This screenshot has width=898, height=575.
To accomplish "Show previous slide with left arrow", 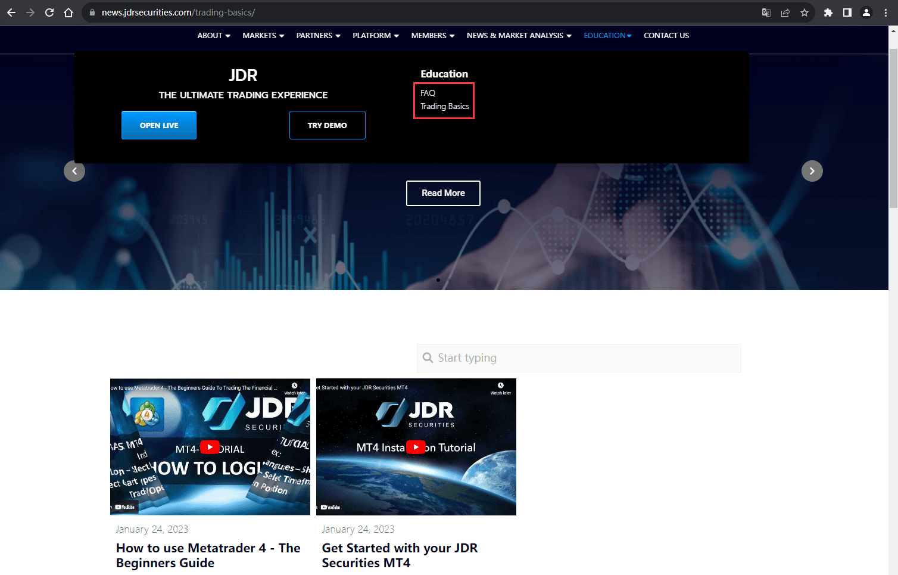I will coord(74,171).
